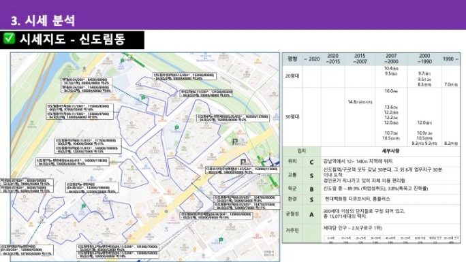Click the 30평대 row label
The width and height of the screenshot is (466, 262).
[292, 116]
